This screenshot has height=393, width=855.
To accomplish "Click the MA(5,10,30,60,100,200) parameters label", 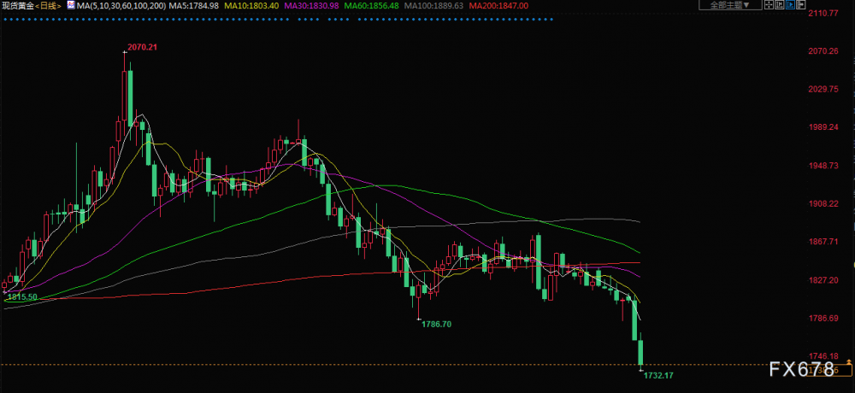I will tap(122, 5).
